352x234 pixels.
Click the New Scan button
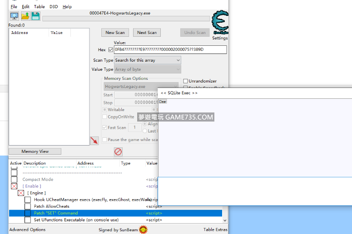pos(115,33)
